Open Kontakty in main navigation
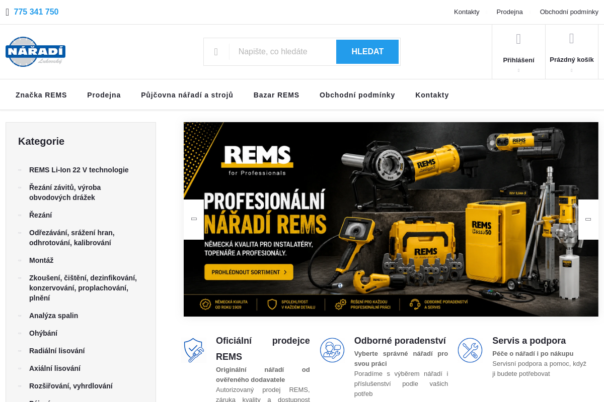Screen dimensions: 604x402 tap(432, 95)
